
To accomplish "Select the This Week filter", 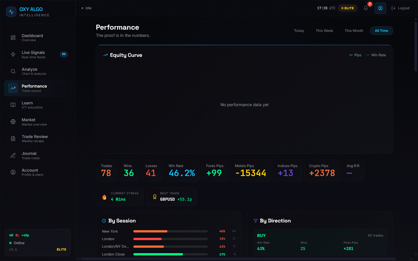I will 324,30.
